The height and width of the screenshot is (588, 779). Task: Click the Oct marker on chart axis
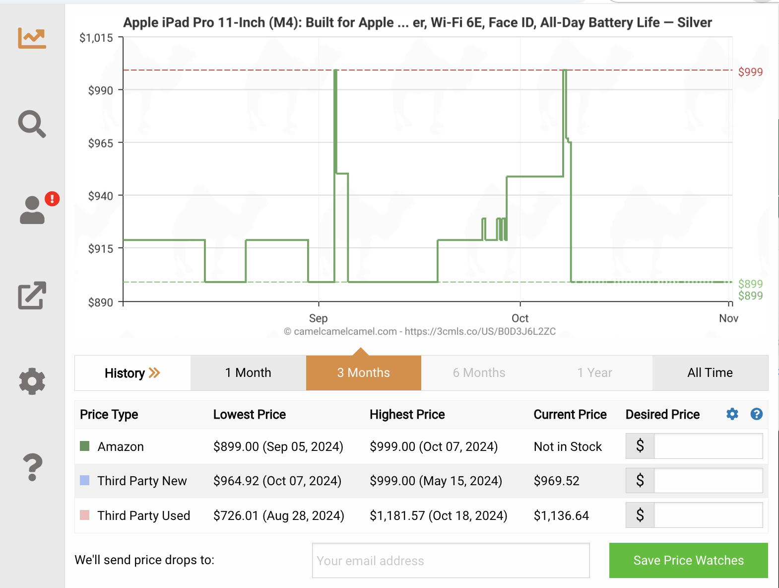click(x=520, y=318)
